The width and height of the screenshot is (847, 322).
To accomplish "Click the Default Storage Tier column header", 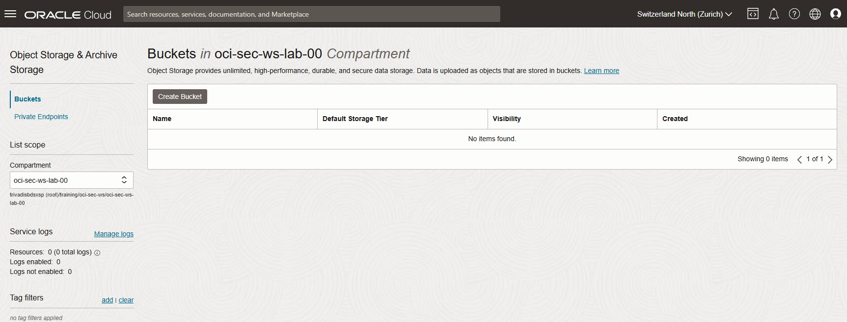I will (402, 119).
